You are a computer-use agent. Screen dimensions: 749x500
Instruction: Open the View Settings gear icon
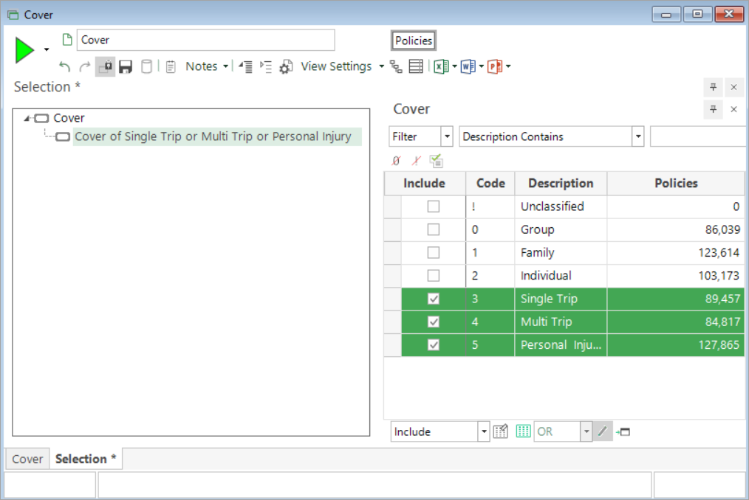tap(286, 67)
